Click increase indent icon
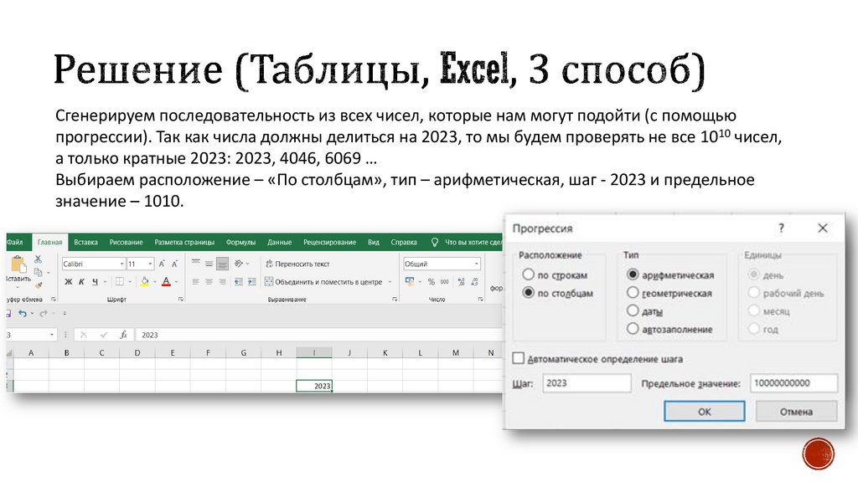This screenshot has height=482, width=858. pos(251,282)
